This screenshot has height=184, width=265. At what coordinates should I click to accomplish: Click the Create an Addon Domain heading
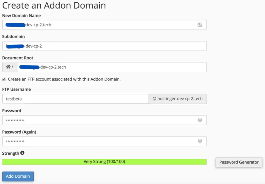click(54, 5)
